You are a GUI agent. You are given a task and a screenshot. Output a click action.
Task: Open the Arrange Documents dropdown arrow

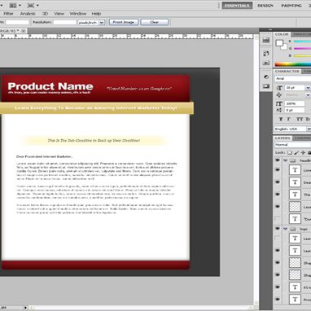point(20,5)
